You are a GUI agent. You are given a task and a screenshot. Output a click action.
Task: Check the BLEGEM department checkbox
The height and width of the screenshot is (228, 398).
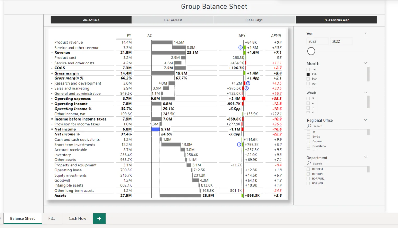click(x=308, y=169)
